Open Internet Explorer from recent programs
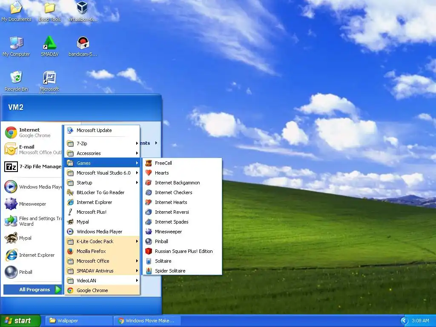 [x=32, y=255]
